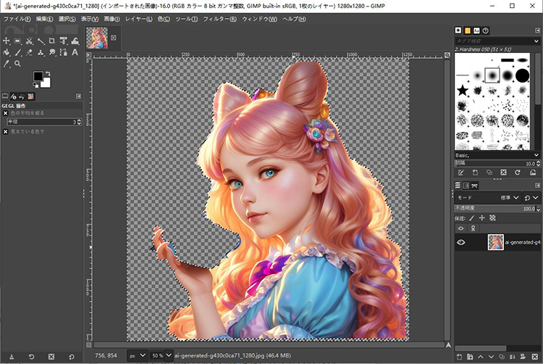
Task: Toggle the 見えている色で checkbox
Action: tap(6, 131)
